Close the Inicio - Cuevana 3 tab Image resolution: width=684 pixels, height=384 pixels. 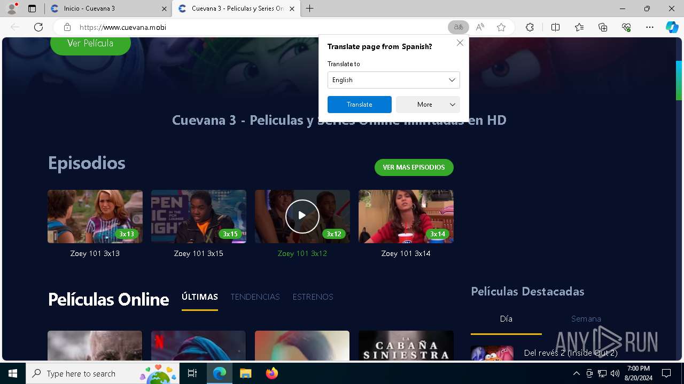(164, 9)
